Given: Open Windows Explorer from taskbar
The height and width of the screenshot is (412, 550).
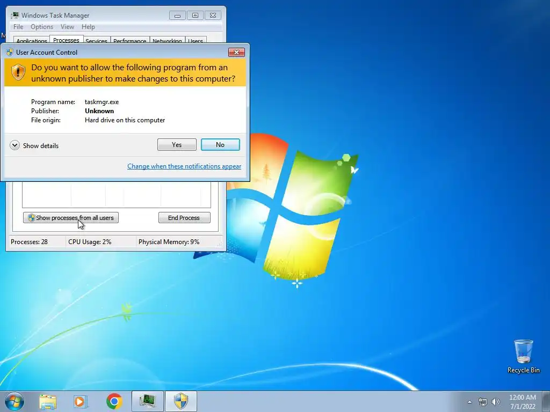Looking at the screenshot, I should (x=48, y=402).
